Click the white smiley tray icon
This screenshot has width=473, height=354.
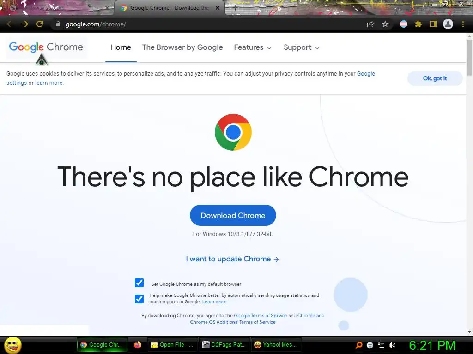coord(370,345)
